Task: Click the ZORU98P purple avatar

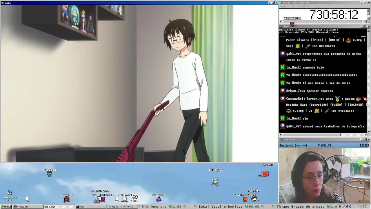Action: pos(159,199)
